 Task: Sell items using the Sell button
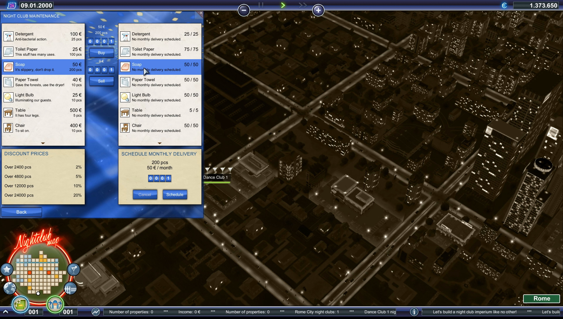[101, 81]
